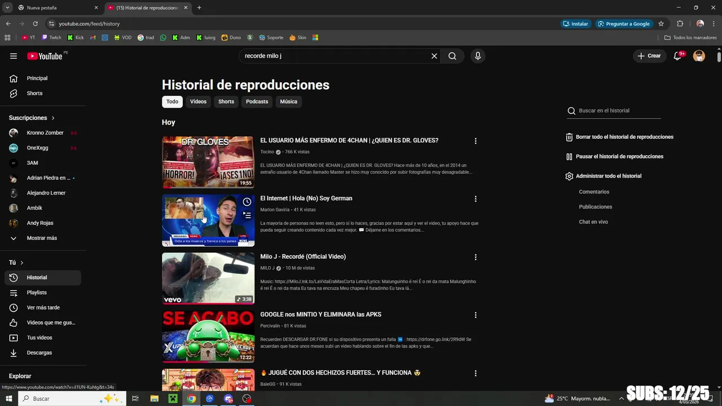Click Borrar todo el historial de reproducciones
722x406 pixels.
tap(619, 137)
